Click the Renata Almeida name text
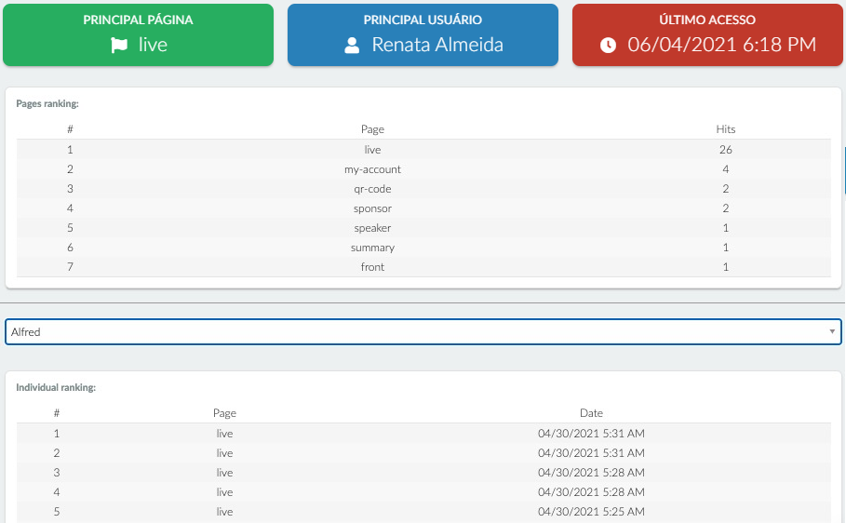Viewport: 846px width, 523px height. [437, 45]
